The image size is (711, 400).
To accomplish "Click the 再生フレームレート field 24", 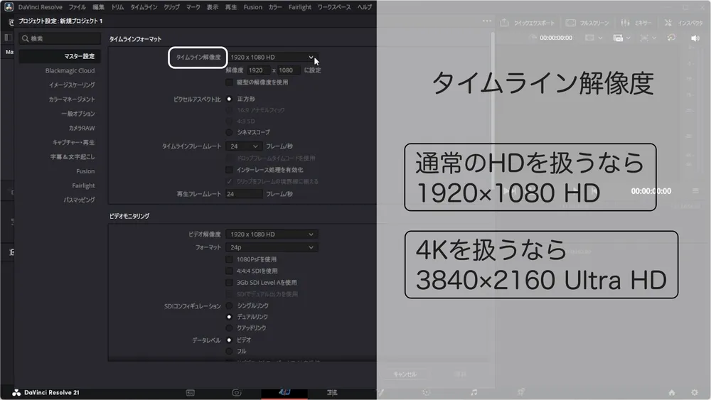I will pos(243,194).
